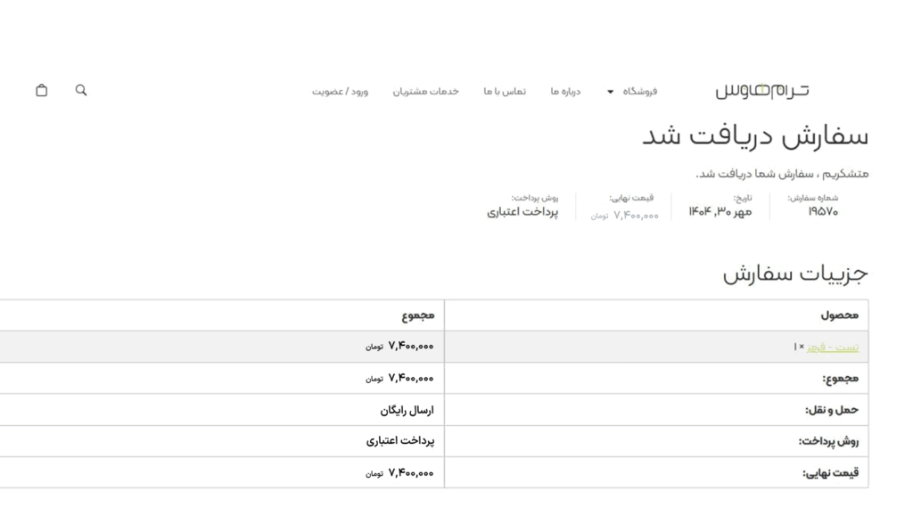Go to درباره ما page
This screenshot has height=532, width=913.
coord(565,91)
